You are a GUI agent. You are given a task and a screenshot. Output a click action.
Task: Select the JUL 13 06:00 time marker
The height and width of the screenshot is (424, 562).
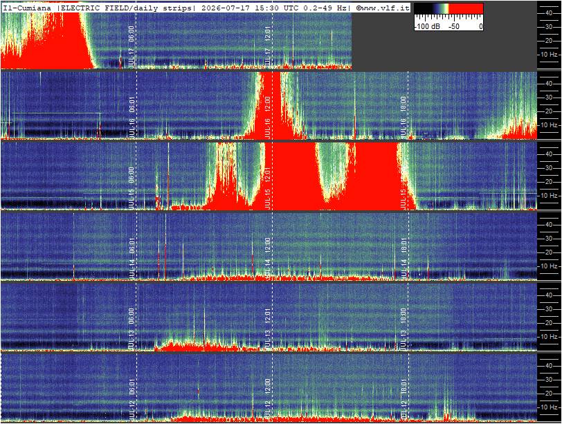132,329
